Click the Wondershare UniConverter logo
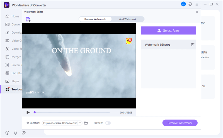The height and width of the screenshot is (138, 223). (x=6, y=5)
